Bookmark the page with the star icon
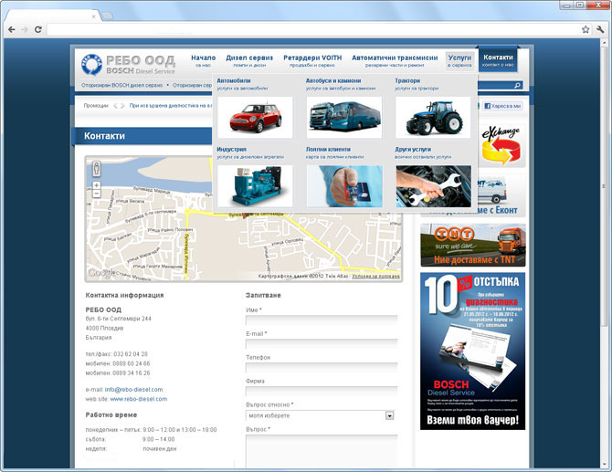612x472 pixels. click(586, 29)
